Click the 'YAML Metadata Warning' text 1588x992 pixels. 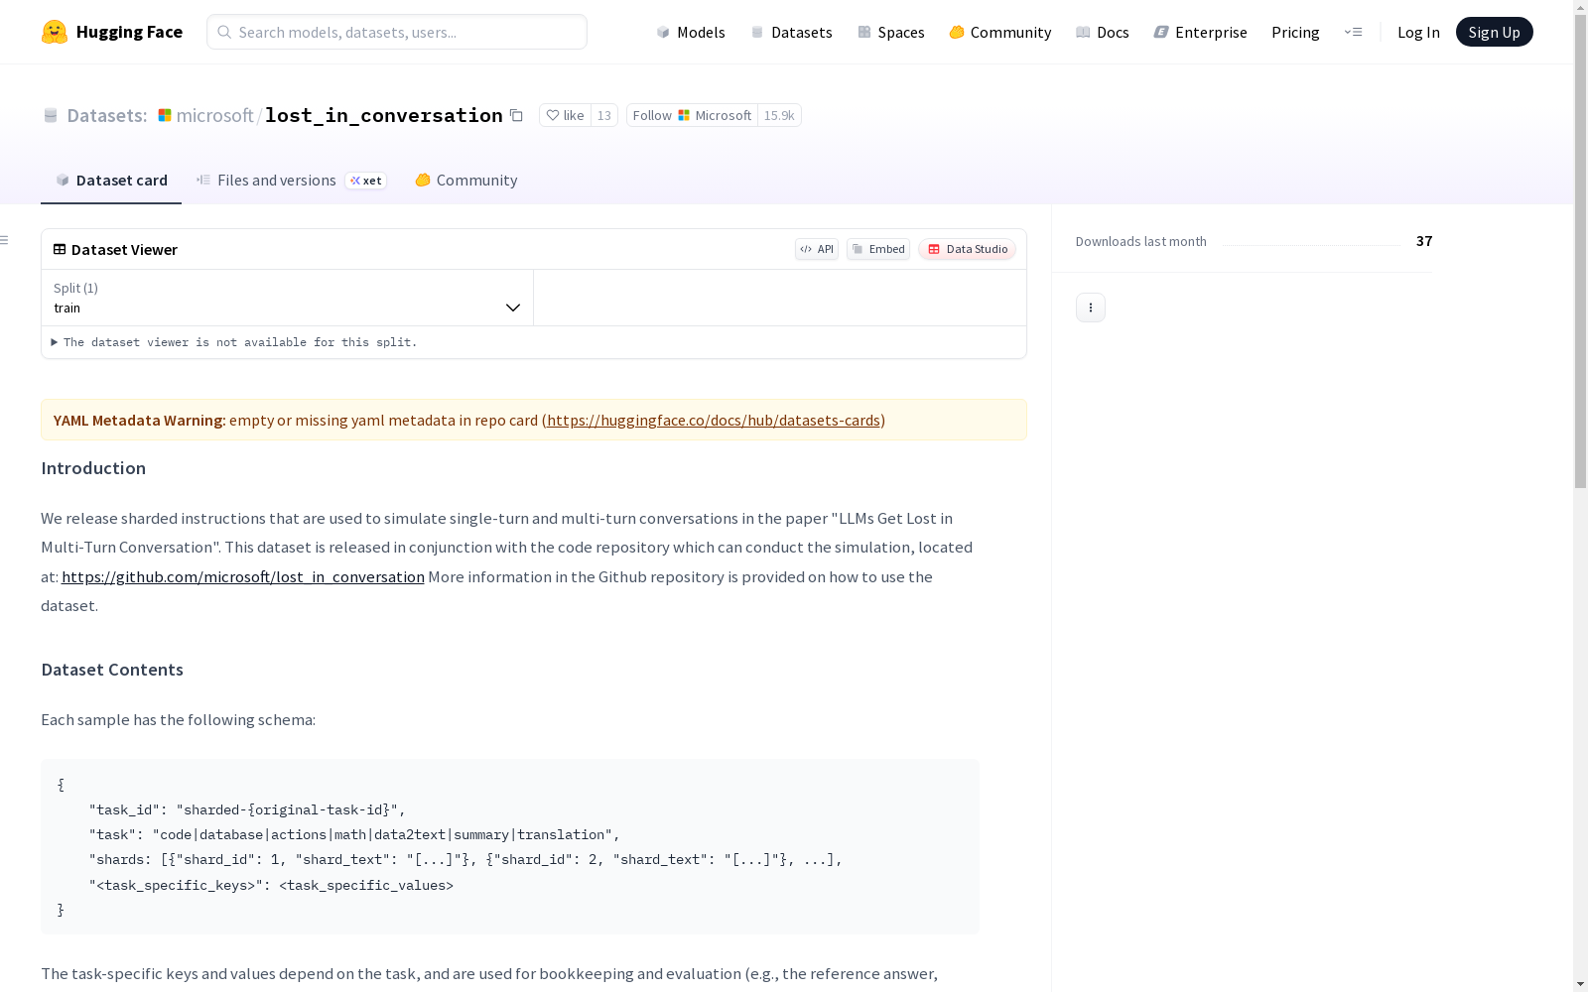pos(140,420)
